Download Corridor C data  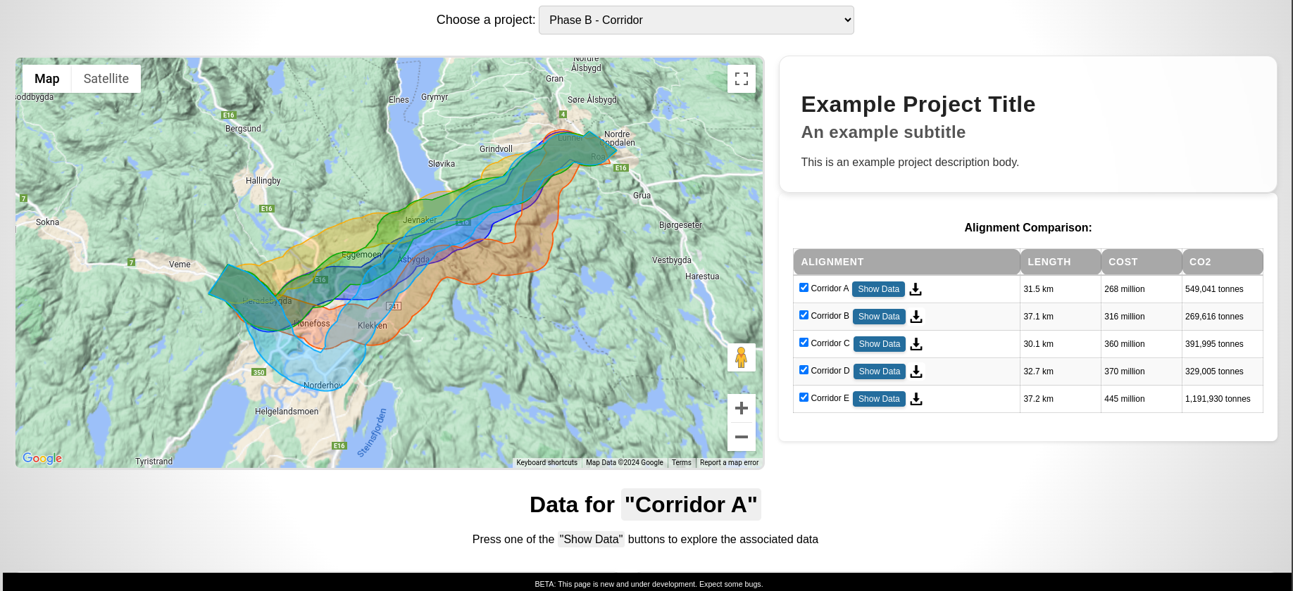[x=916, y=344]
